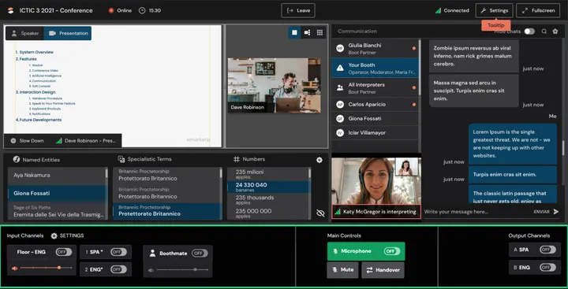
Task: Select the 235 thousands apples entry
Action: pyautogui.click(x=267, y=200)
